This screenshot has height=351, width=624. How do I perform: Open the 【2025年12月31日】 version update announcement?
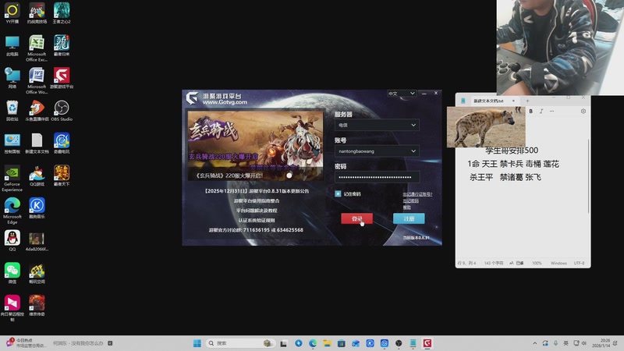[257, 191]
